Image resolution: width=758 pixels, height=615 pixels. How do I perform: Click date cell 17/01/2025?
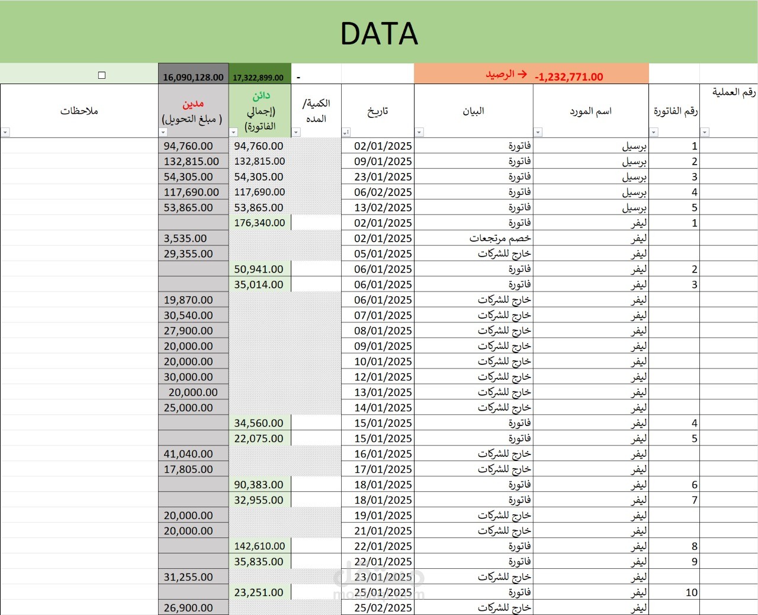tap(378, 469)
